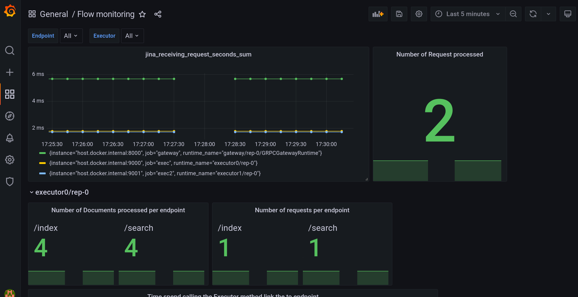578x297 pixels.
Task: Share the dashboard via share icon
Action: tap(158, 14)
